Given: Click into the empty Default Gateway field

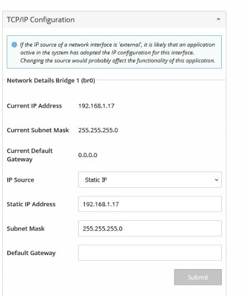Looking at the screenshot, I should (x=150, y=253).
